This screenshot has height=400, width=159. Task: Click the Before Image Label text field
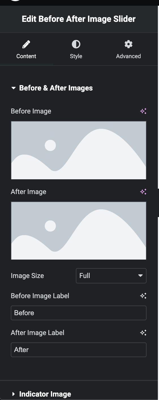coord(79,313)
